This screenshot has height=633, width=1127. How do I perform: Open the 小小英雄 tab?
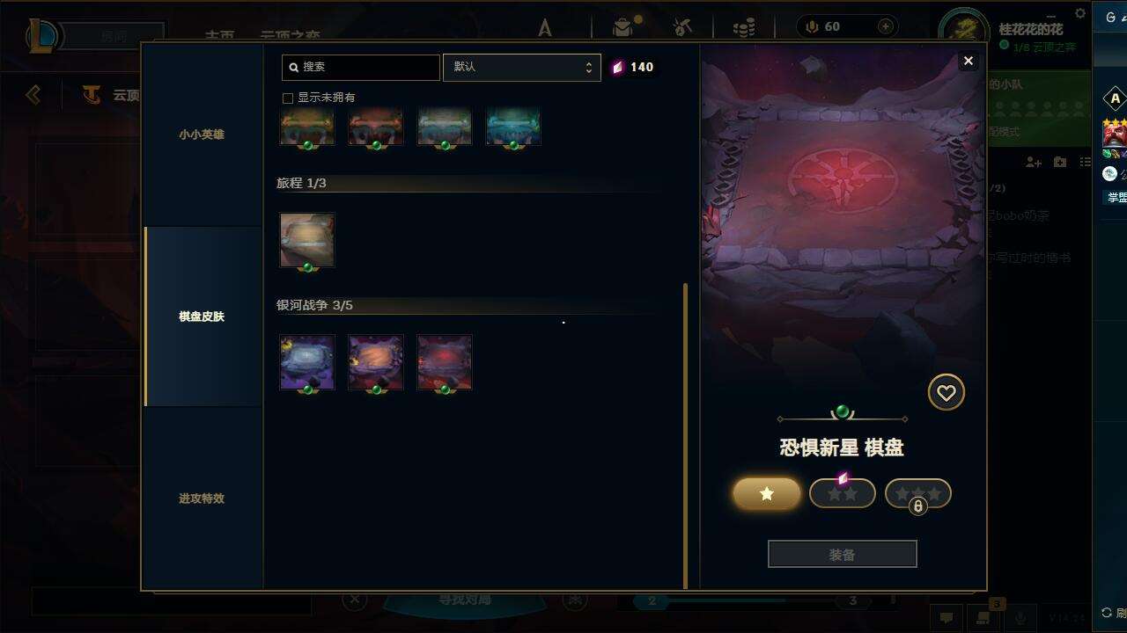tap(202, 135)
